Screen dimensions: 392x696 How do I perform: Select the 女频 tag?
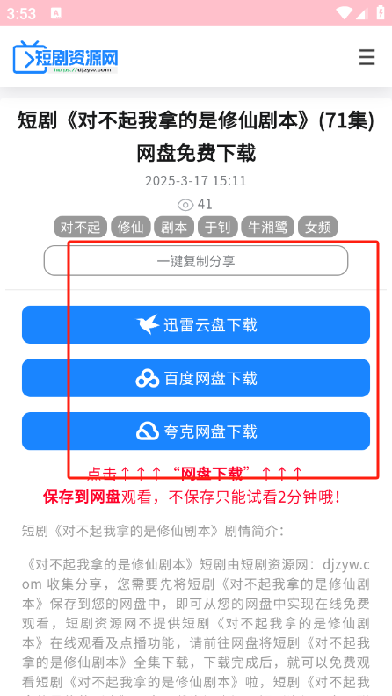pyautogui.click(x=318, y=228)
